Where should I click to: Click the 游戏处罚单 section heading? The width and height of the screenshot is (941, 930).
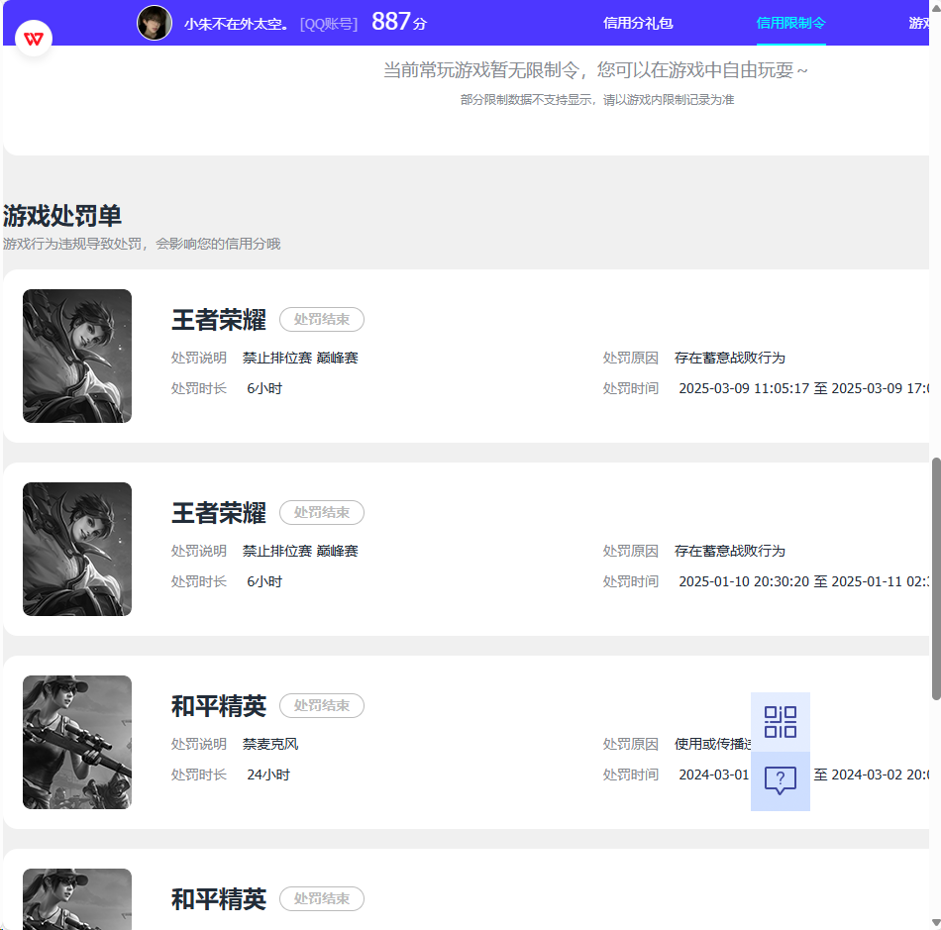pyautogui.click(x=62, y=216)
